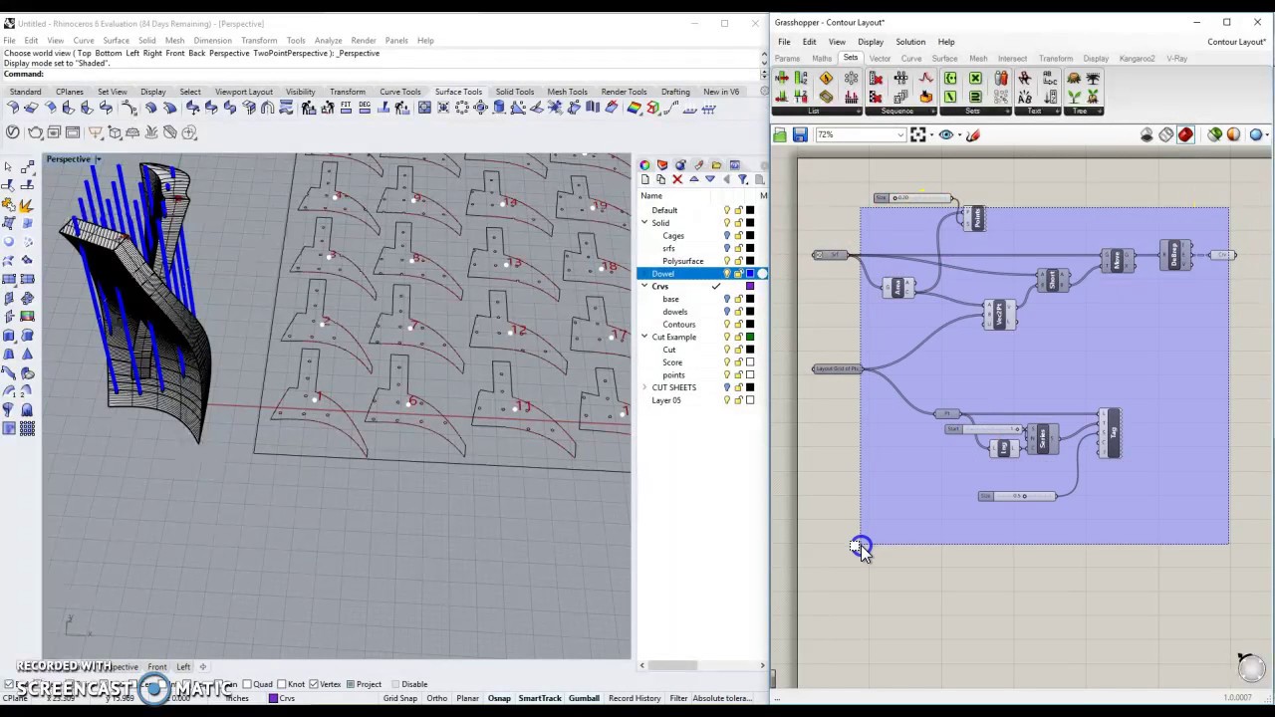Click the preview selected only icon

coord(1214,134)
